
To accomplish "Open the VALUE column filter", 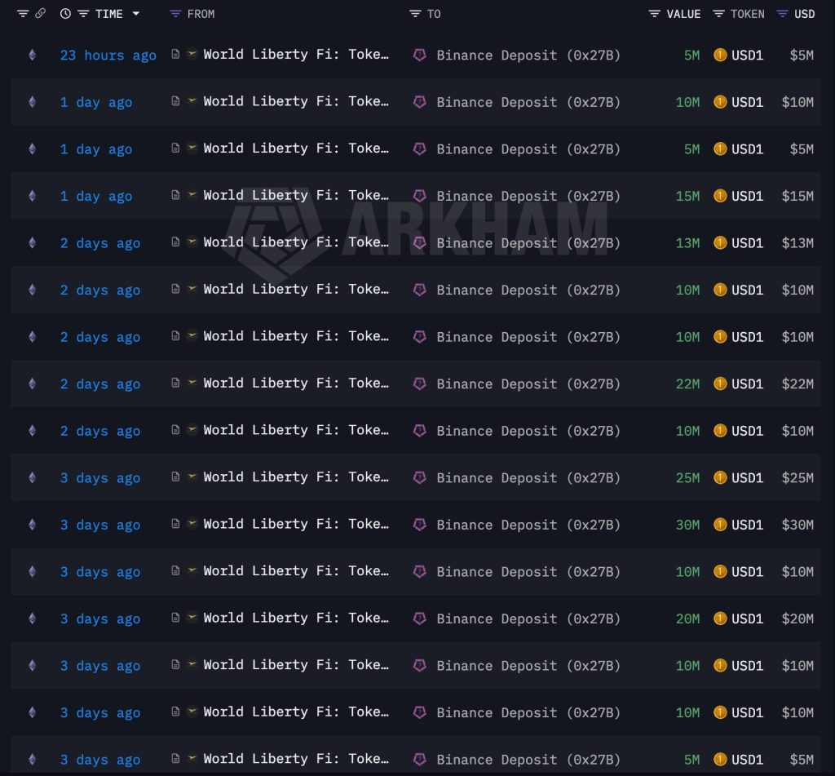I will click(x=655, y=14).
